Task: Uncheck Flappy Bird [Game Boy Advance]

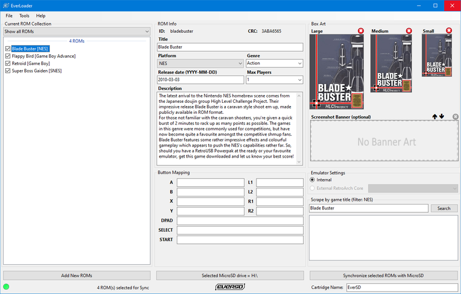Action: point(8,56)
